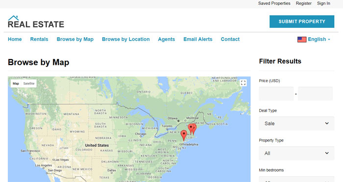Click the Submit Property button

pos(302,22)
